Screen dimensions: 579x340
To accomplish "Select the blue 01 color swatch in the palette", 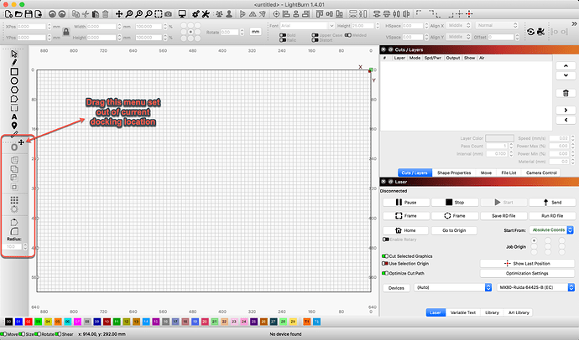I will pos(18,322).
